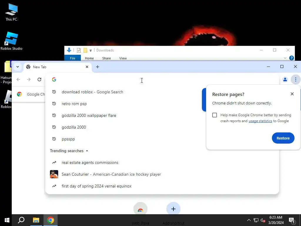Click the Chrome forward arrow

(x=29, y=79)
